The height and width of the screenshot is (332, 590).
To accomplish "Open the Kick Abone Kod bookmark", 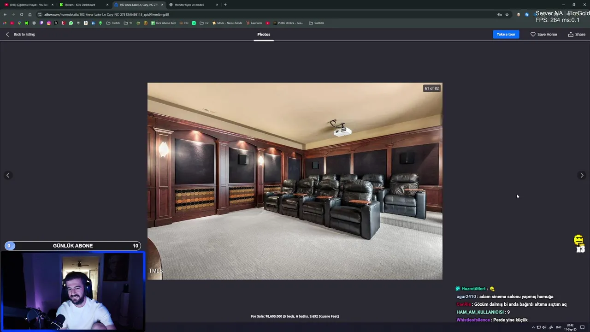I will pyautogui.click(x=163, y=23).
